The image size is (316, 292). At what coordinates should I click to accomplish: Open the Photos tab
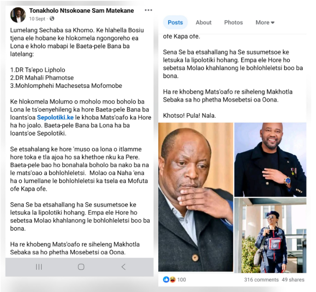[233, 22]
